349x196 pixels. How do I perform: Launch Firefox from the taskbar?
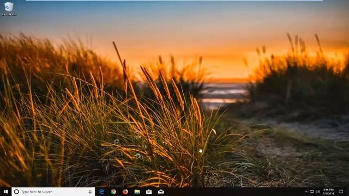click(125, 192)
